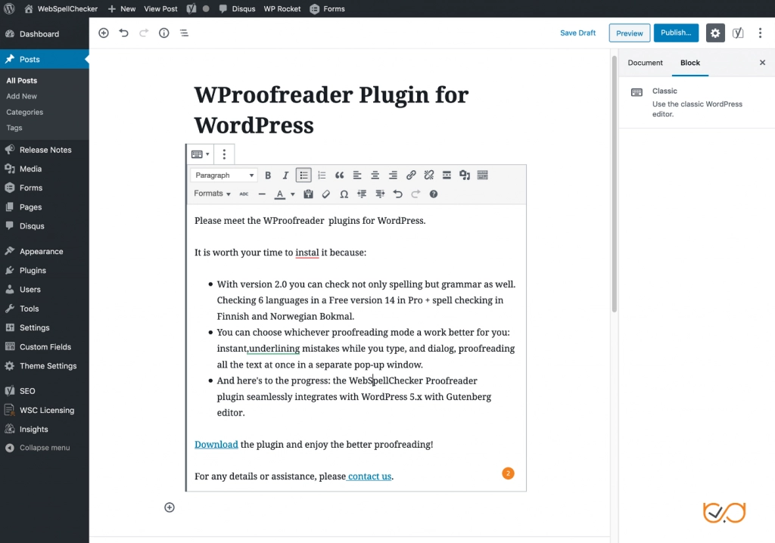Image resolution: width=775 pixels, height=543 pixels.
Task: Open the WProofreader orange badge
Action: pos(508,473)
